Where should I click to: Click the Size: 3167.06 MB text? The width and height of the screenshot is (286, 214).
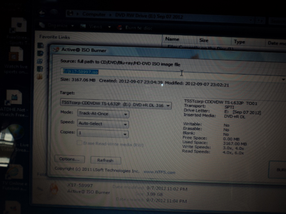[x=78, y=80]
